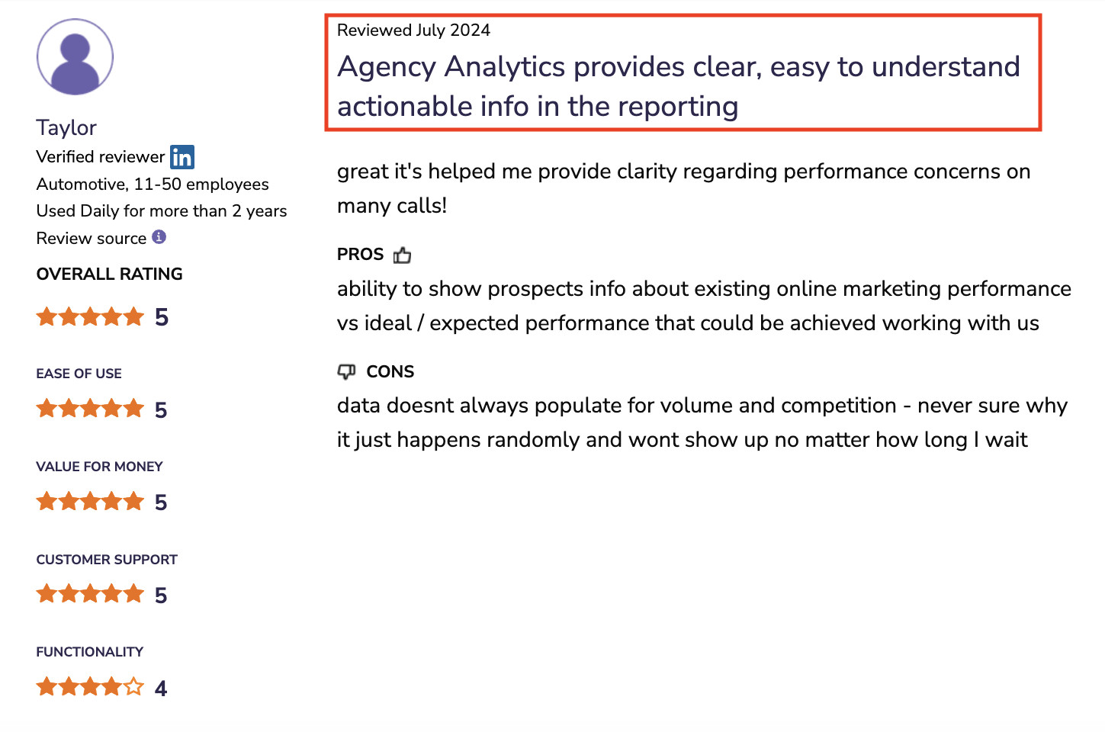Click the numeric rating 5 beside overall stars
Screen dimensions: 1105x732
pyautogui.click(x=161, y=317)
